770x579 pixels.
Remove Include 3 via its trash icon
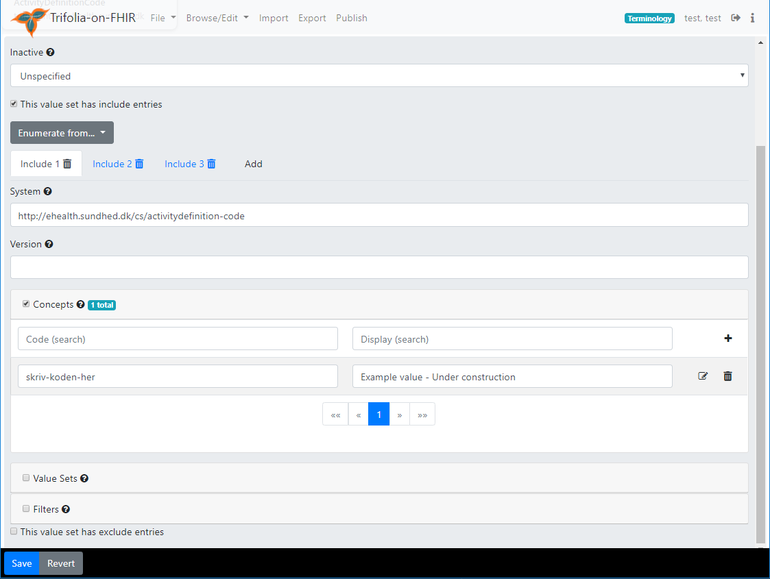(211, 164)
